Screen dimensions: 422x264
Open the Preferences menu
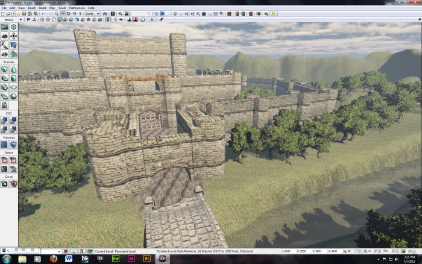coord(77,8)
